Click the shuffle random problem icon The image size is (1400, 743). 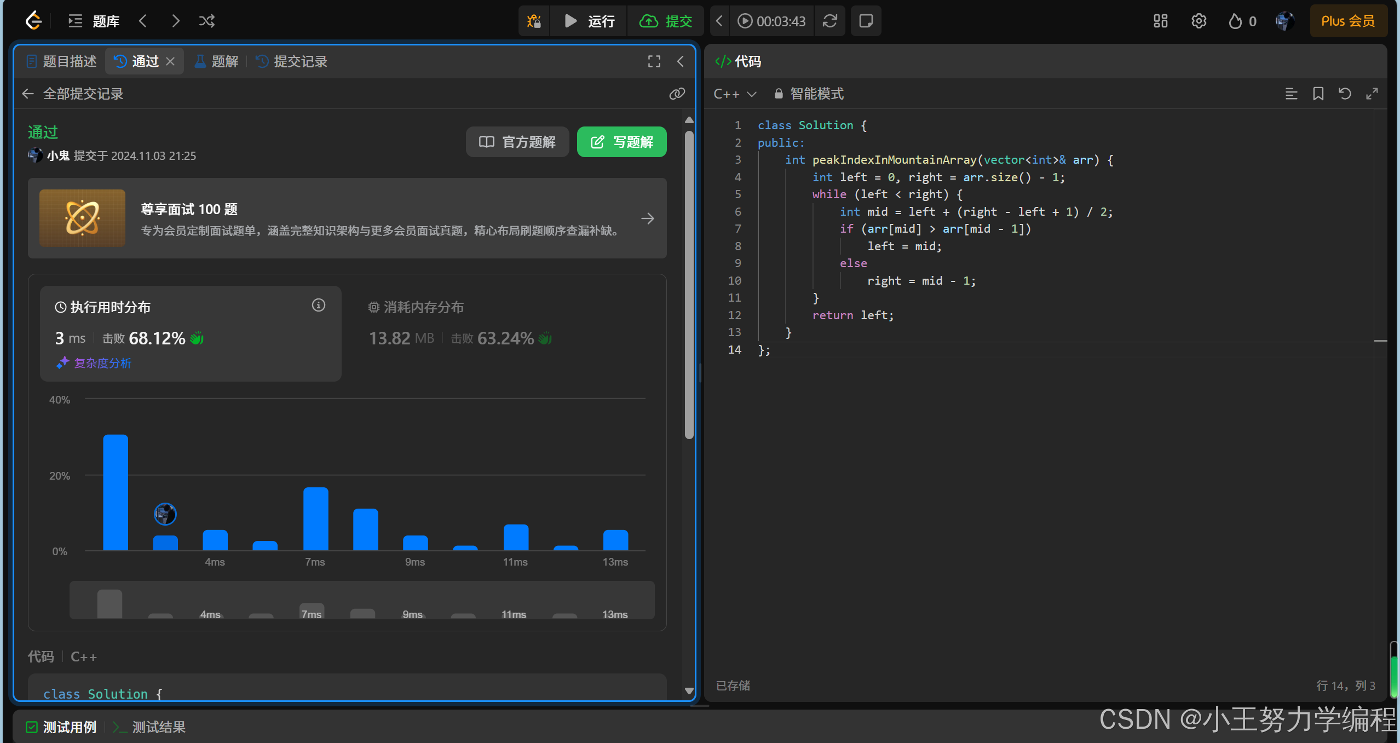pos(206,21)
